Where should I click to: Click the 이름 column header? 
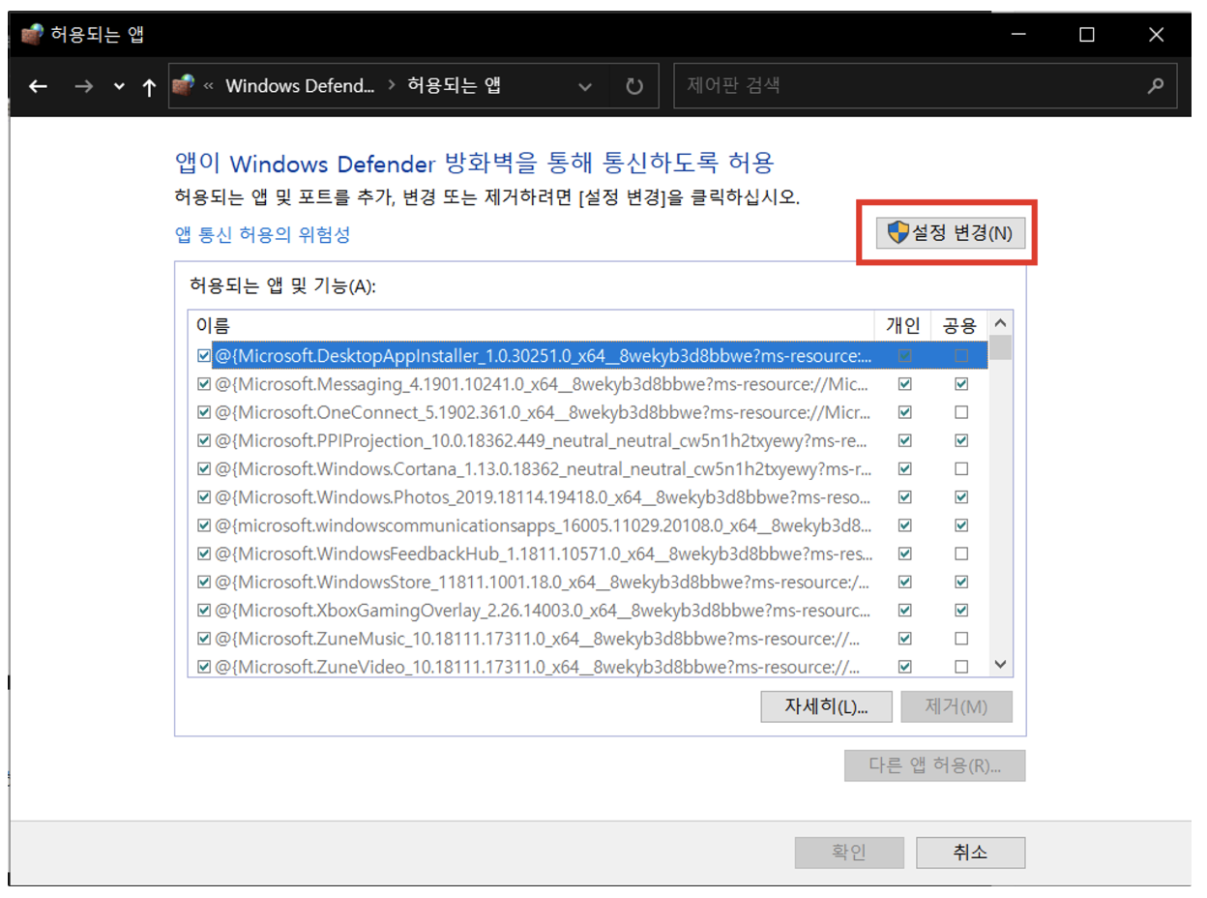(x=530, y=324)
